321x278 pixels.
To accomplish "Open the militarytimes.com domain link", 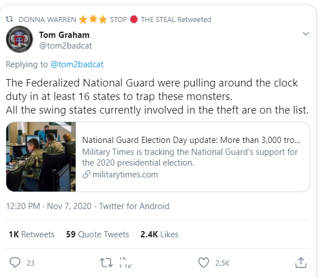I will coord(125,175).
